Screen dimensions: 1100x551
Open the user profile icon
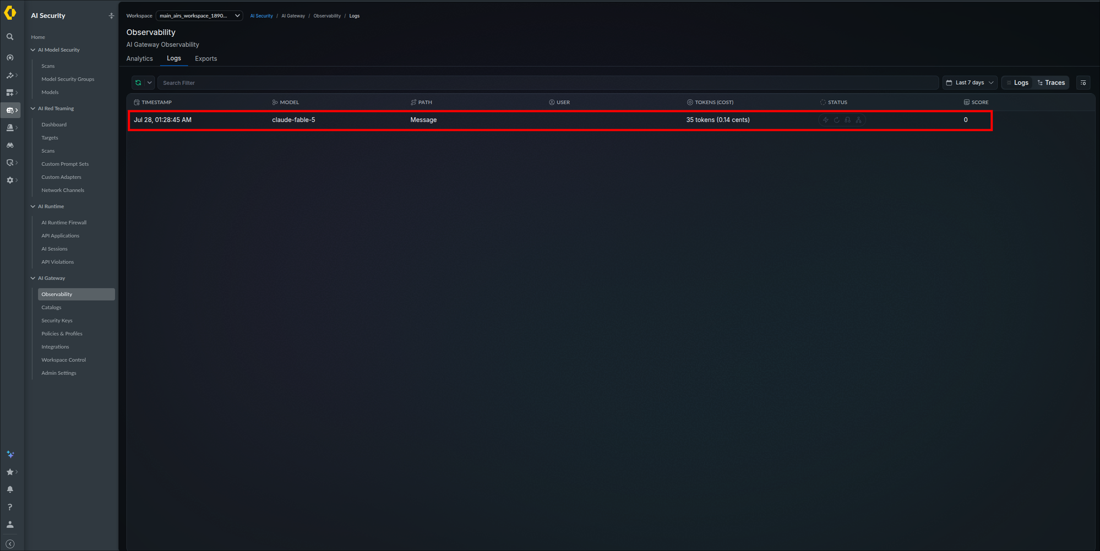pos(10,525)
